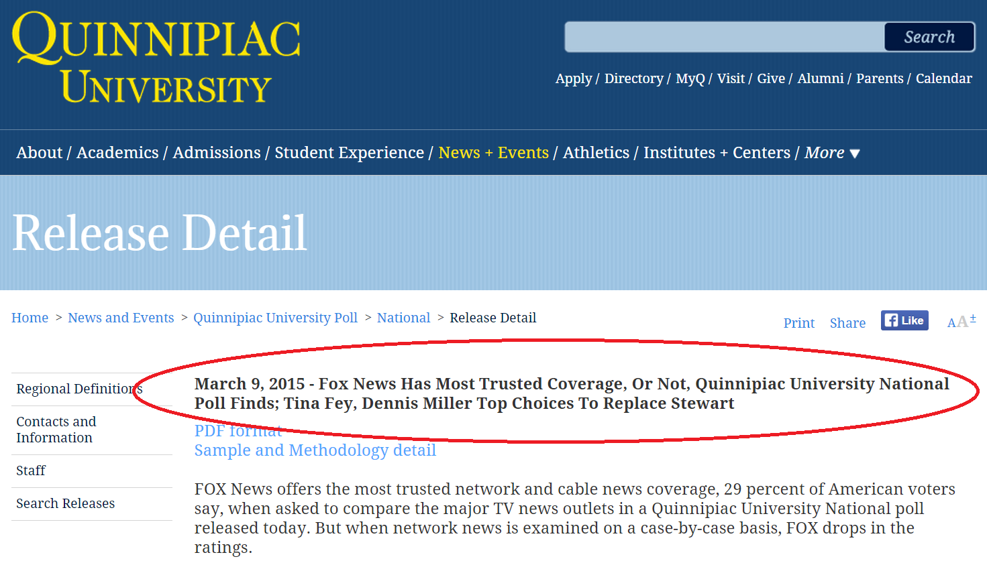Go to National breadcrumb
Image resolution: width=987 pixels, height=565 pixels.
point(403,318)
